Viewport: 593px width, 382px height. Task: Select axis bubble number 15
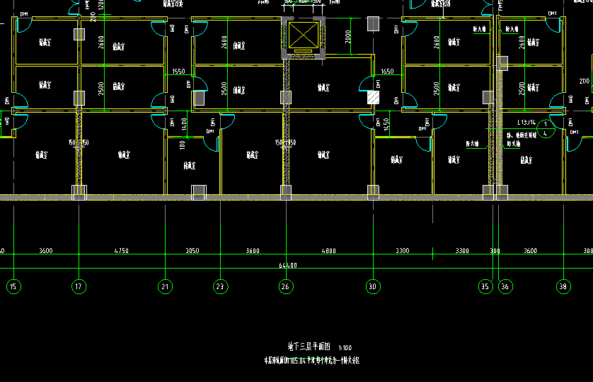(x=13, y=286)
